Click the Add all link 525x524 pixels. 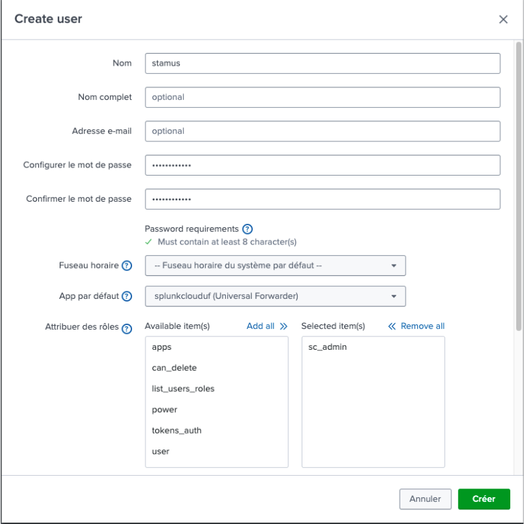pyautogui.click(x=266, y=326)
